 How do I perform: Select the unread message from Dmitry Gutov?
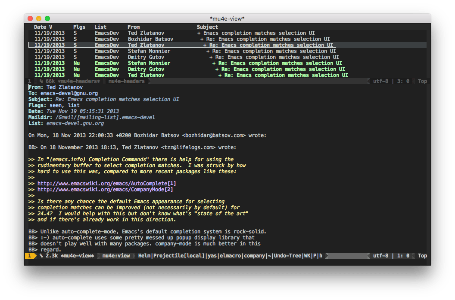[146, 69]
